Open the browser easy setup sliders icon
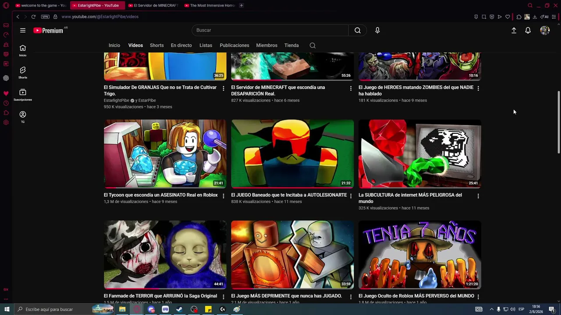Image resolution: width=561 pixels, height=315 pixels. click(554, 17)
